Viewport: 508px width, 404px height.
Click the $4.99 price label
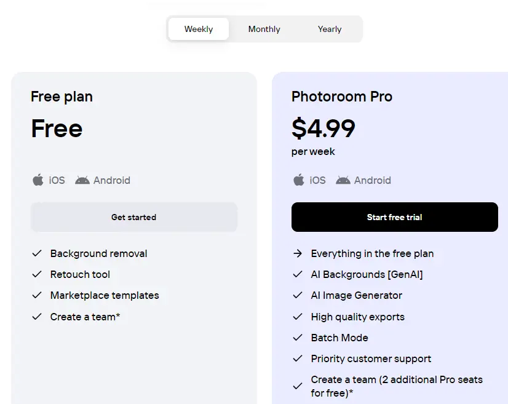pos(323,129)
